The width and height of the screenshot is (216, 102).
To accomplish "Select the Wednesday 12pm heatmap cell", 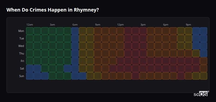I will (120, 46).
